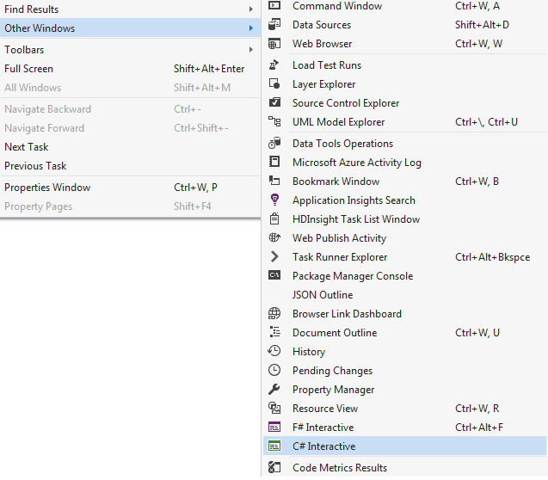This screenshot has height=480, width=548.
Task: Click the Source Control Explorer icon
Action: [x=274, y=102]
